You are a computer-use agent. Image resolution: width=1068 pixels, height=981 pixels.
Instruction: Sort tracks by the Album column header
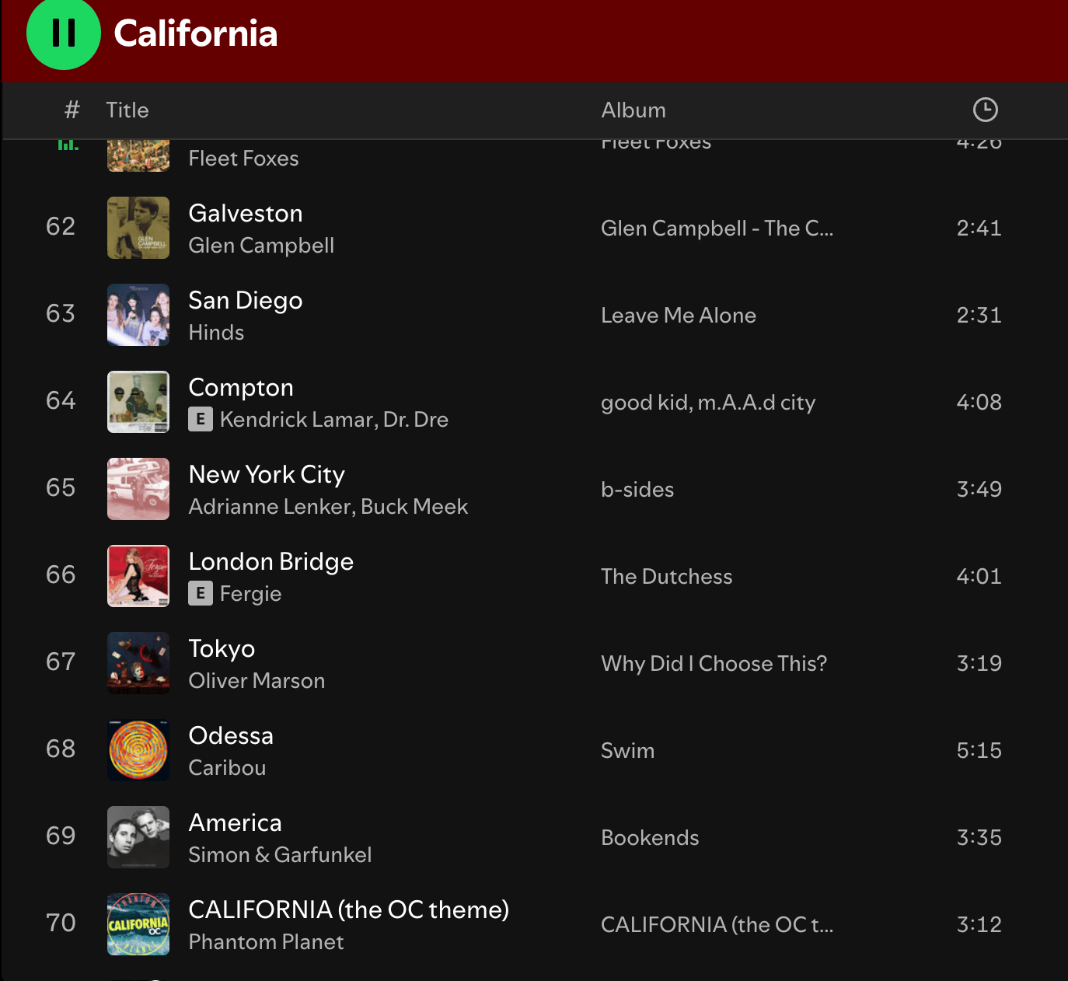pyautogui.click(x=633, y=110)
